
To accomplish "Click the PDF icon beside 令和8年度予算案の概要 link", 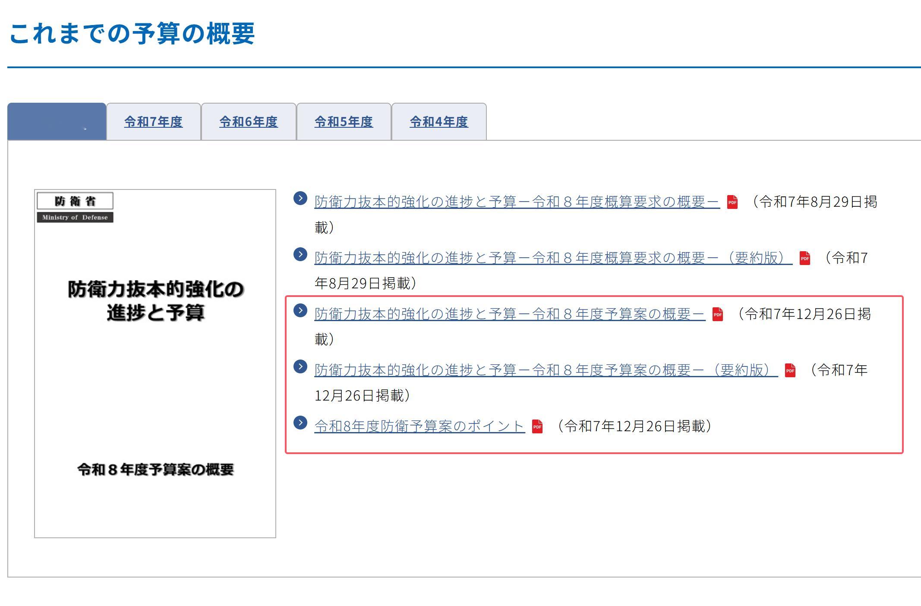I will [717, 315].
